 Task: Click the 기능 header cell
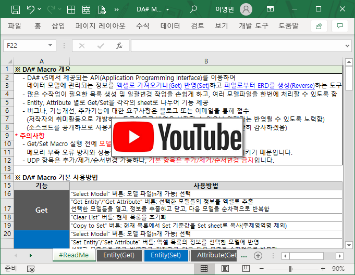(x=42, y=186)
